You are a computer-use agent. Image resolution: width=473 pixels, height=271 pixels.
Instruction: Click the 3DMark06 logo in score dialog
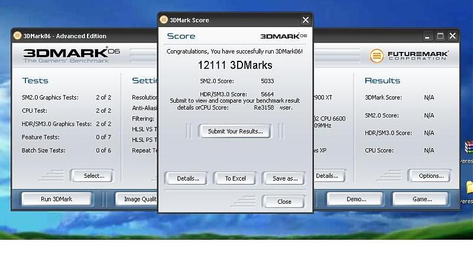[x=283, y=36]
